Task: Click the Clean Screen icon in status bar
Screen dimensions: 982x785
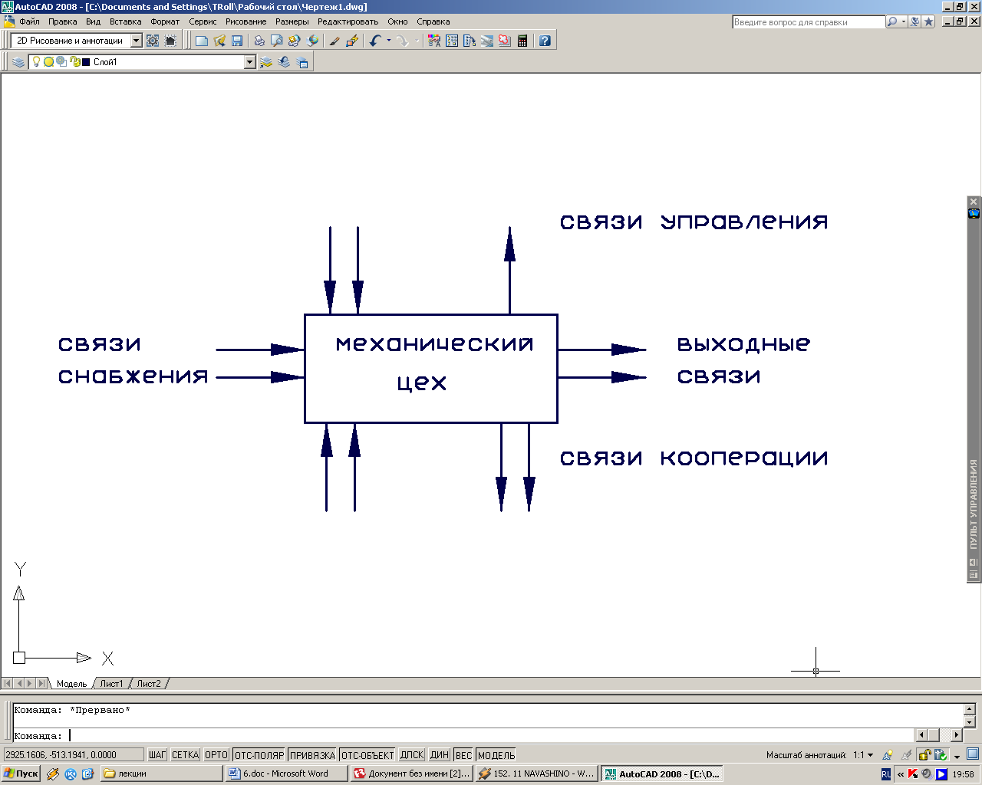Action: click(x=973, y=755)
